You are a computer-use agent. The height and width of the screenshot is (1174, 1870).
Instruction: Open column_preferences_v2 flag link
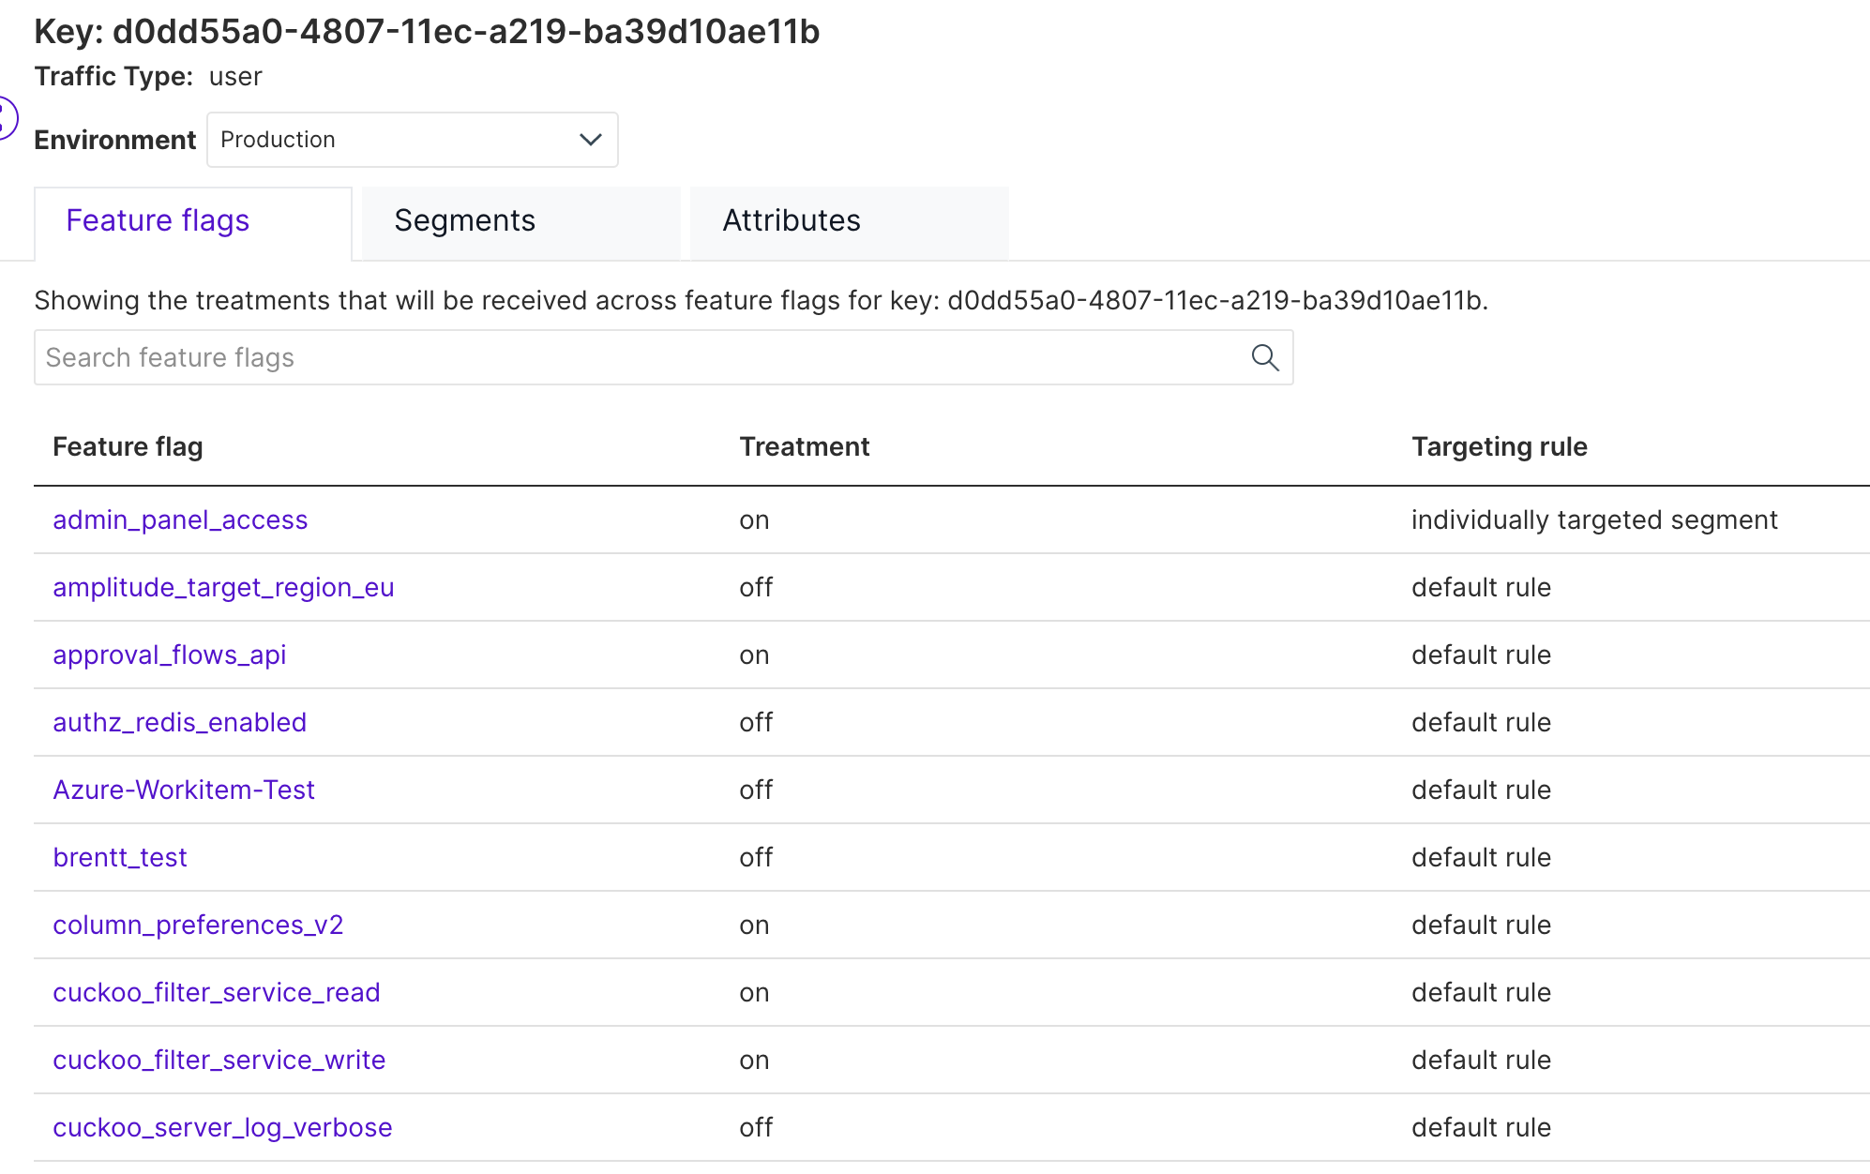coord(198,925)
